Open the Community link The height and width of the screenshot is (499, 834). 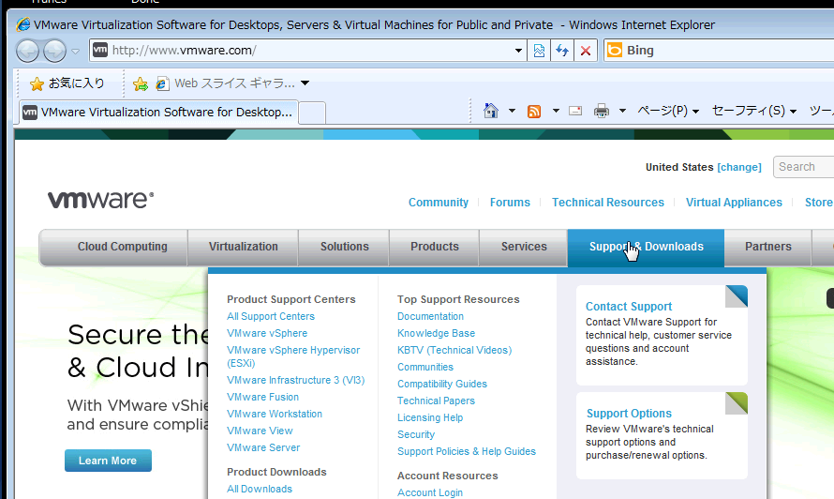(x=439, y=203)
